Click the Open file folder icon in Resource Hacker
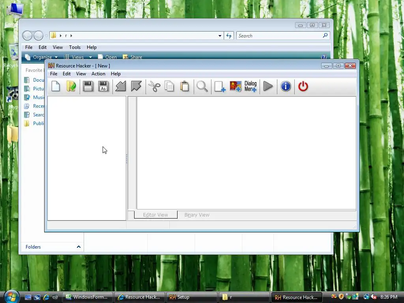The height and width of the screenshot is (303, 404). (71, 86)
